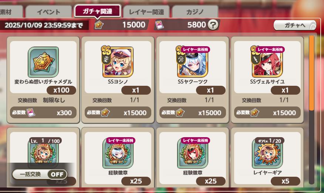
Task: Switch to the レイヤー関連 tab
Action: point(146,12)
